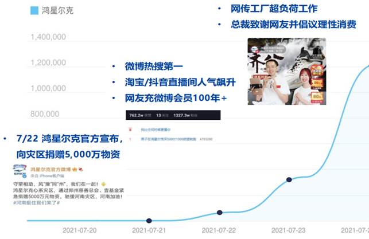Click the 2021-07-22 axis date label
This screenshot has height=239, width=369.
click(x=219, y=230)
